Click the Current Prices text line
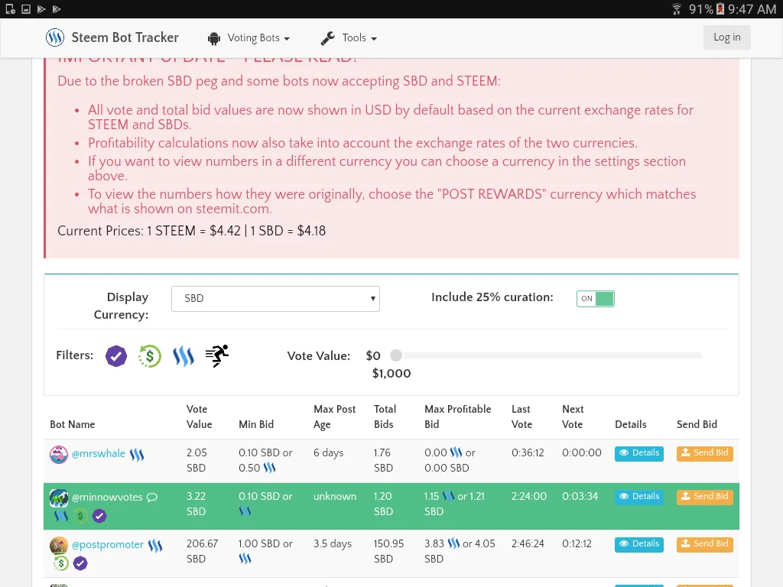This screenshot has width=783, height=587. click(191, 231)
